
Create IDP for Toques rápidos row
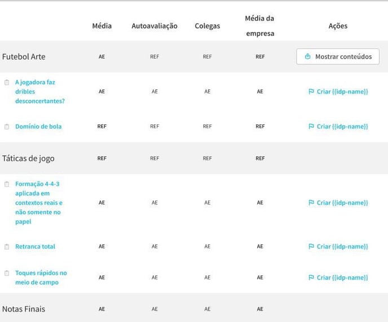coord(338,278)
